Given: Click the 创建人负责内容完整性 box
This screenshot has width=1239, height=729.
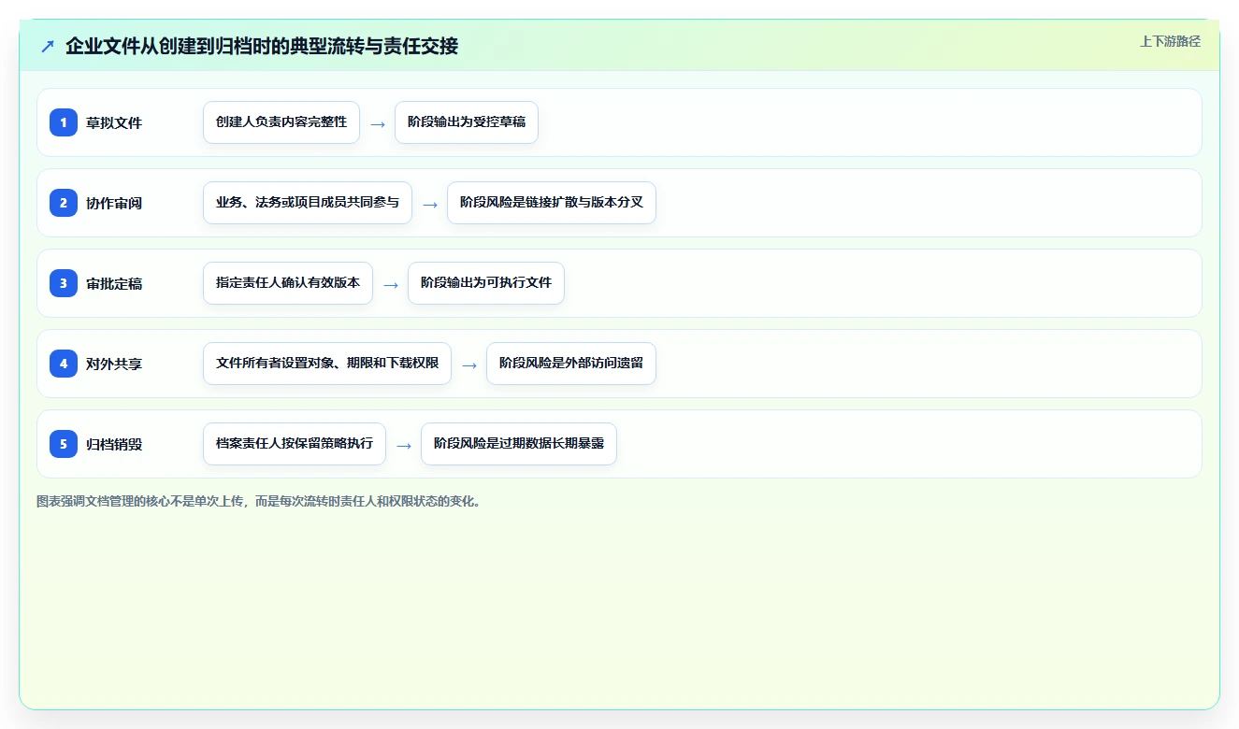Looking at the screenshot, I should (281, 122).
